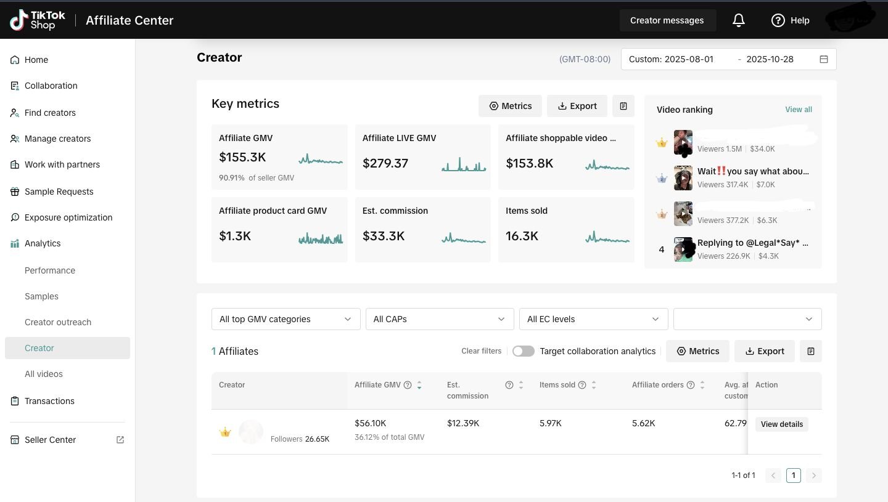888x502 pixels.
Task: Click the Est. commission info question icon
Action: pyautogui.click(x=509, y=385)
